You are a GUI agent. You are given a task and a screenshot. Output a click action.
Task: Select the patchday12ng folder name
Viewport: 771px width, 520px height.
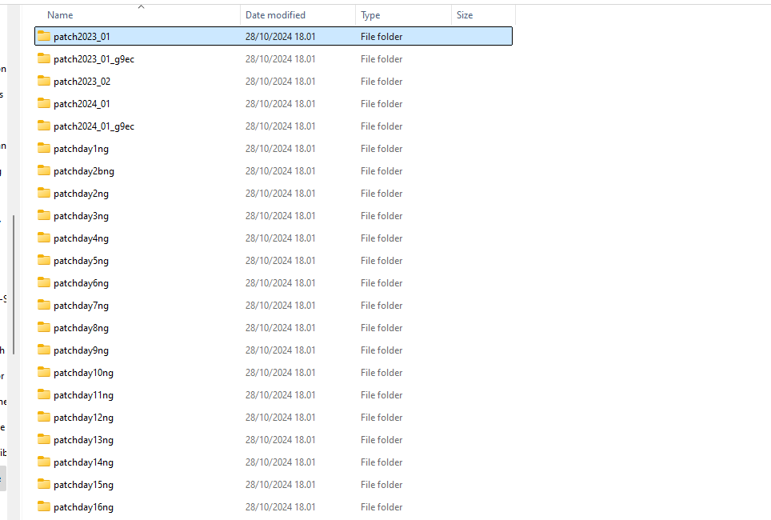pos(84,417)
